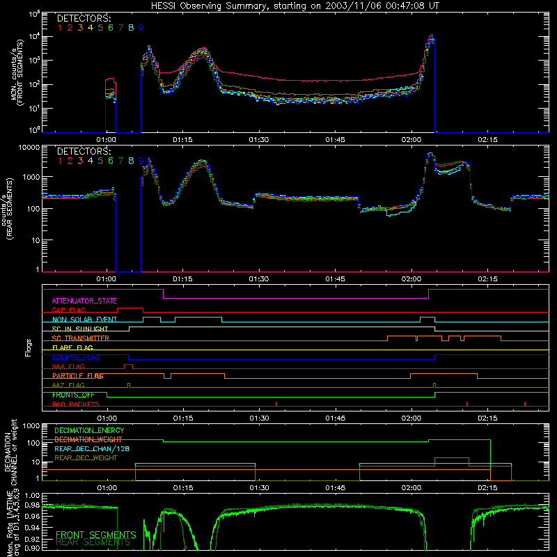557x557 pixels.
Task: Click the 01:45 tick label under front segments plot
Action: tap(335, 140)
